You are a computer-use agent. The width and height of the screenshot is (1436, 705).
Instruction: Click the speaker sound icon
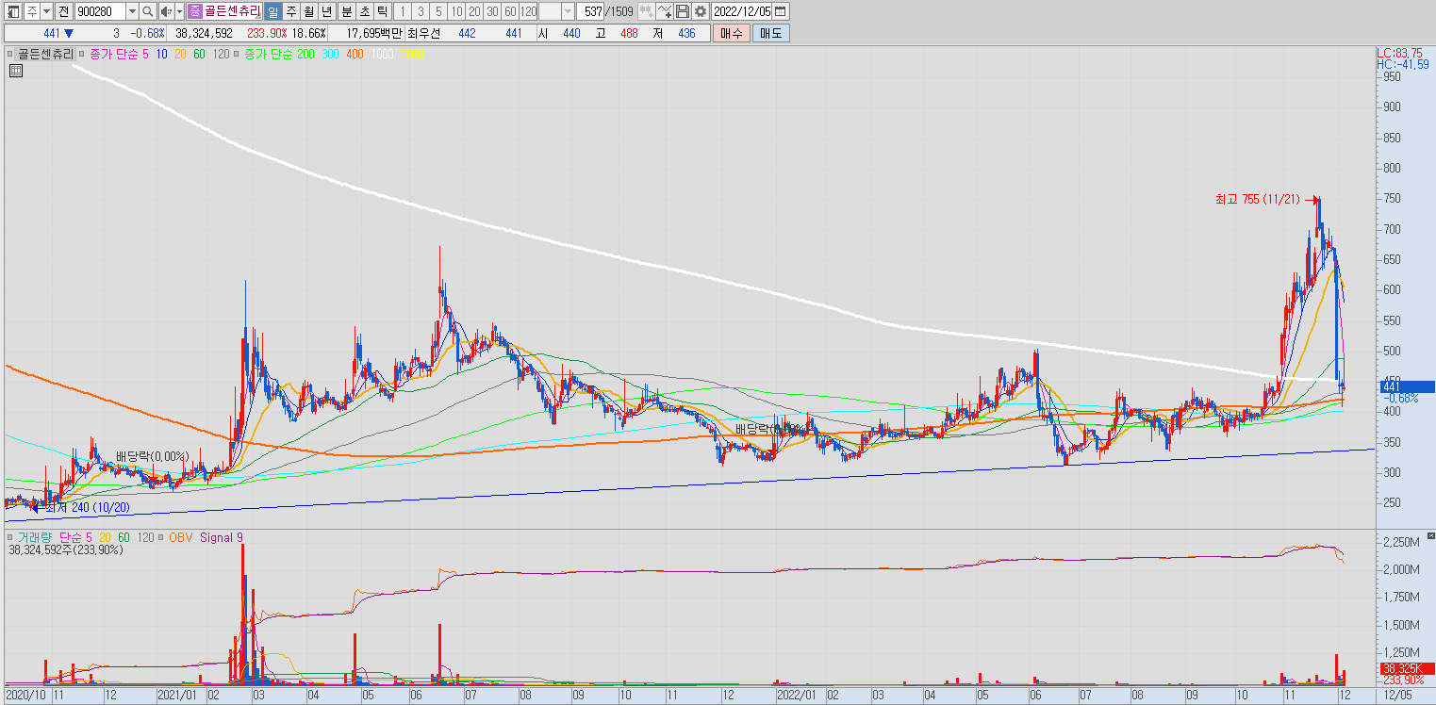[x=165, y=11]
